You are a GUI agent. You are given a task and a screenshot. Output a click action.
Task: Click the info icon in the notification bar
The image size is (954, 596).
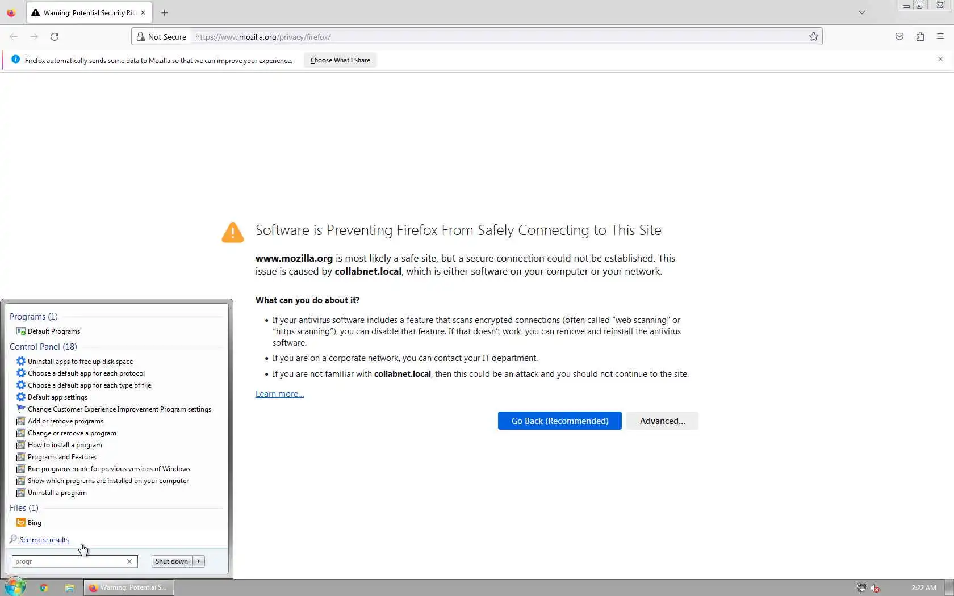click(15, 60)
